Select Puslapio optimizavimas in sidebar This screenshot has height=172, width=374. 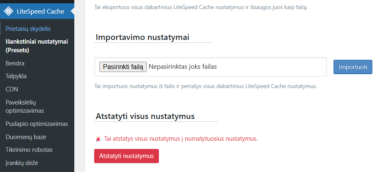tap(37, 124)
